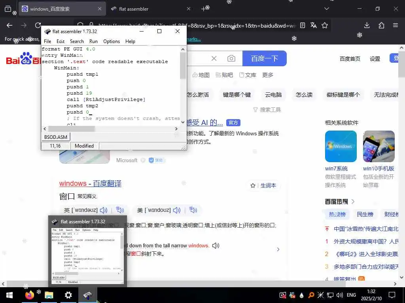Viewport: 405px width, 303px height.
Task: Switch to the 地图 search category
Action: [201, 75]
